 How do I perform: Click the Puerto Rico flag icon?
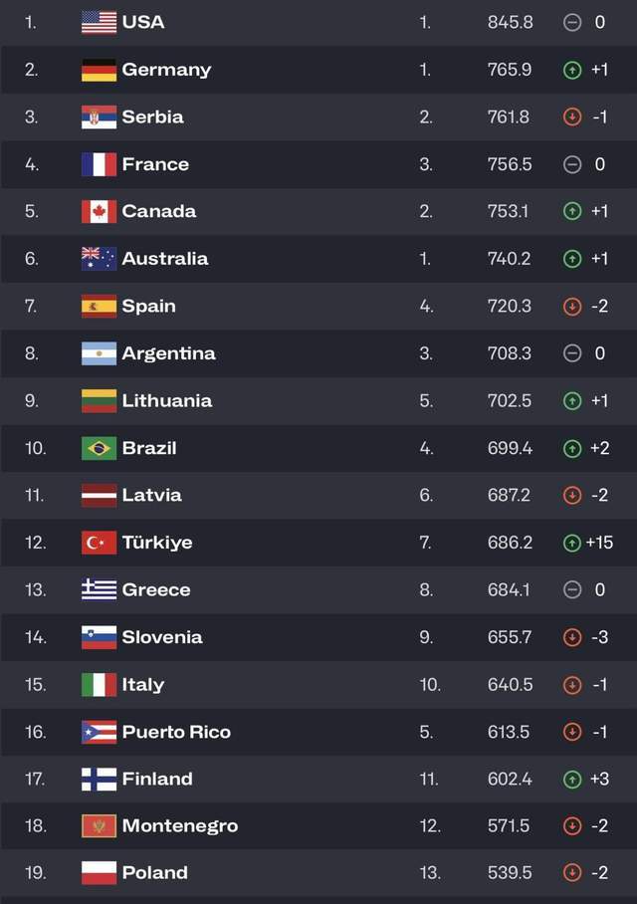99,732
